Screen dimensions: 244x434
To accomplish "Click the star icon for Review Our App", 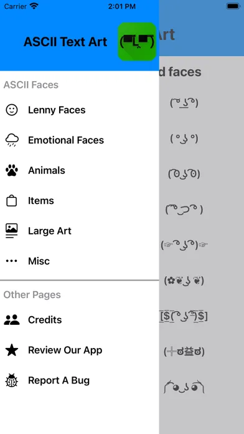I will (x=12, y=350).
